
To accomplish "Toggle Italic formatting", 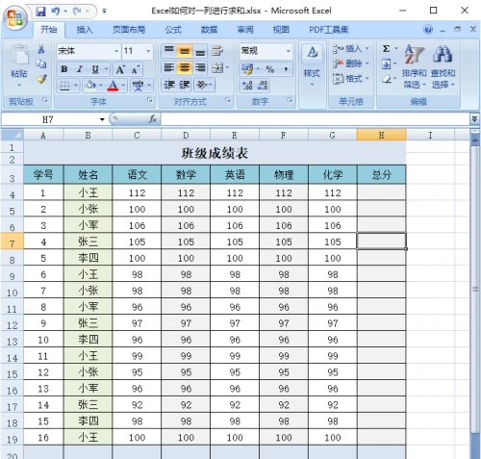I will [x=80, y=69].
